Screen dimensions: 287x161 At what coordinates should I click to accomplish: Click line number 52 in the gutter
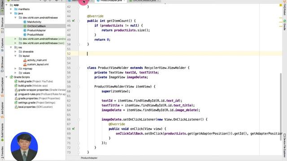[x=69, y=54]
